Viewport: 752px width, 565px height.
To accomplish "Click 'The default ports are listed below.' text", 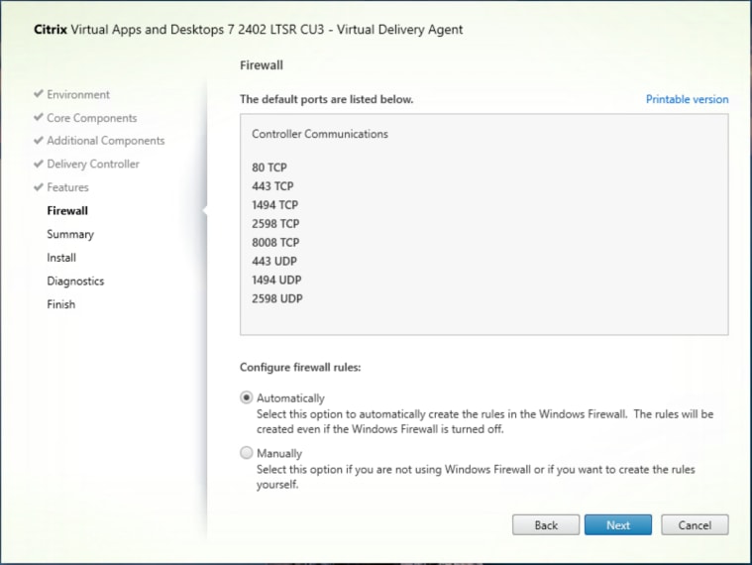I will tap(327, 99).
